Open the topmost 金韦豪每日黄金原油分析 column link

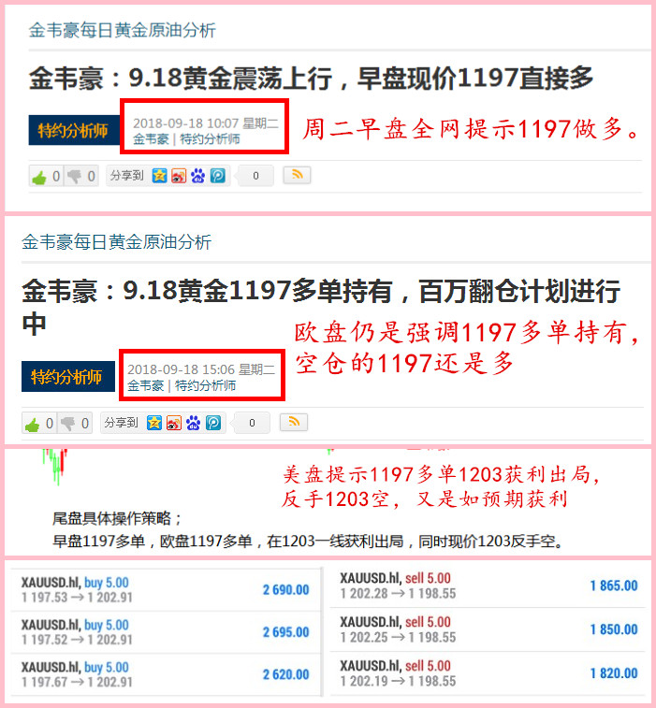(x=123, y=31)
